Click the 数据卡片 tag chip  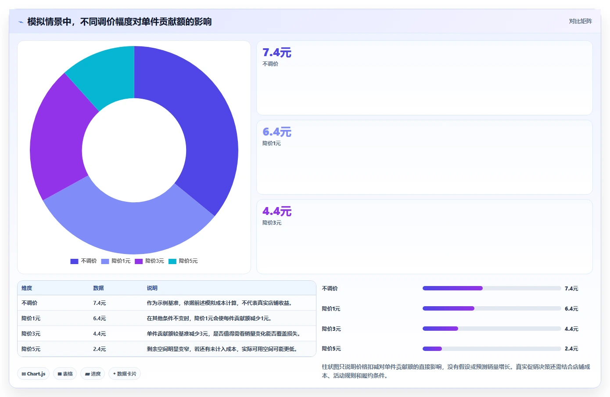pos(125,374)
